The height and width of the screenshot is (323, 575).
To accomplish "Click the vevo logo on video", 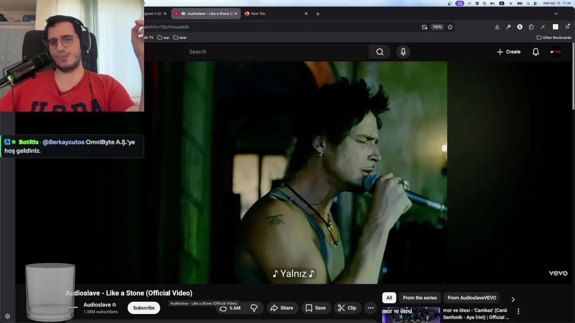I will tap(558, 273).
